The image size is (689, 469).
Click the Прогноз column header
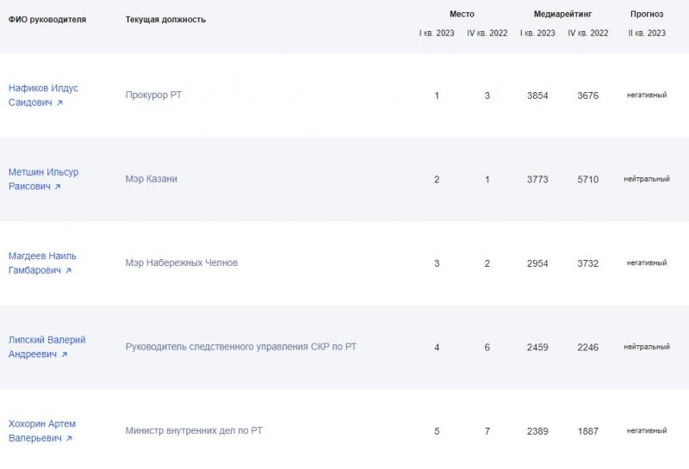[x=647, y=14]
